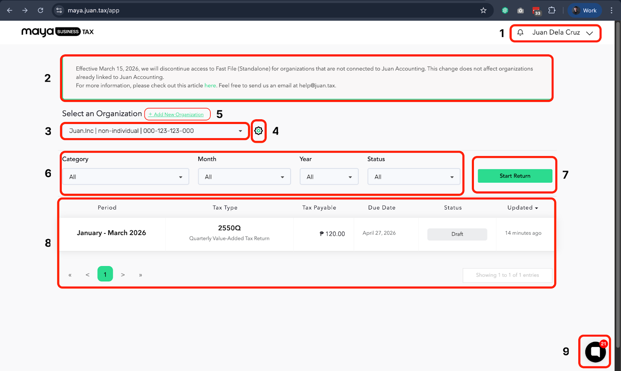This screenshot has height=371, width=621.
Task: Open the Year filter dropdown
Action: (x=329, y=177)
